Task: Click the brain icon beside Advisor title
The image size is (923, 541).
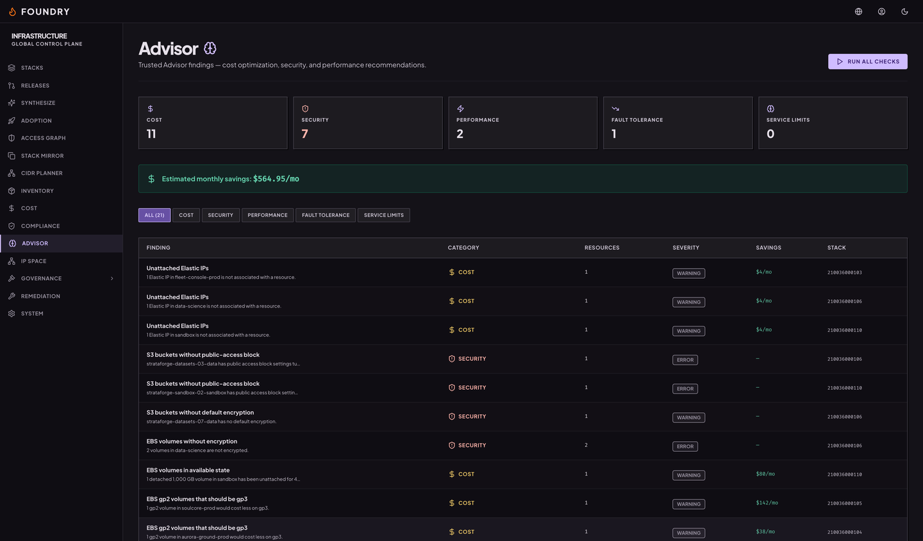Action: (x=210, y=48)
